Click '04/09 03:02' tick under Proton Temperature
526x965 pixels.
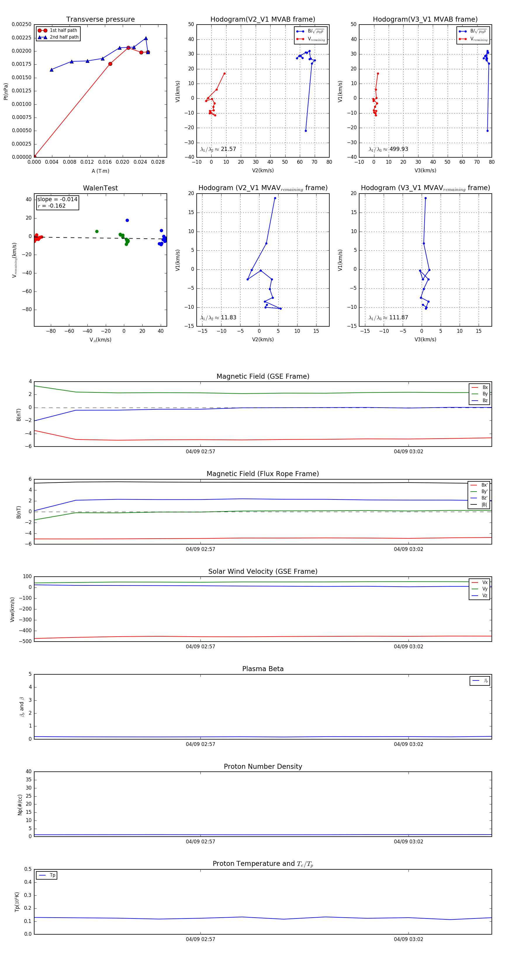(409, 939)
